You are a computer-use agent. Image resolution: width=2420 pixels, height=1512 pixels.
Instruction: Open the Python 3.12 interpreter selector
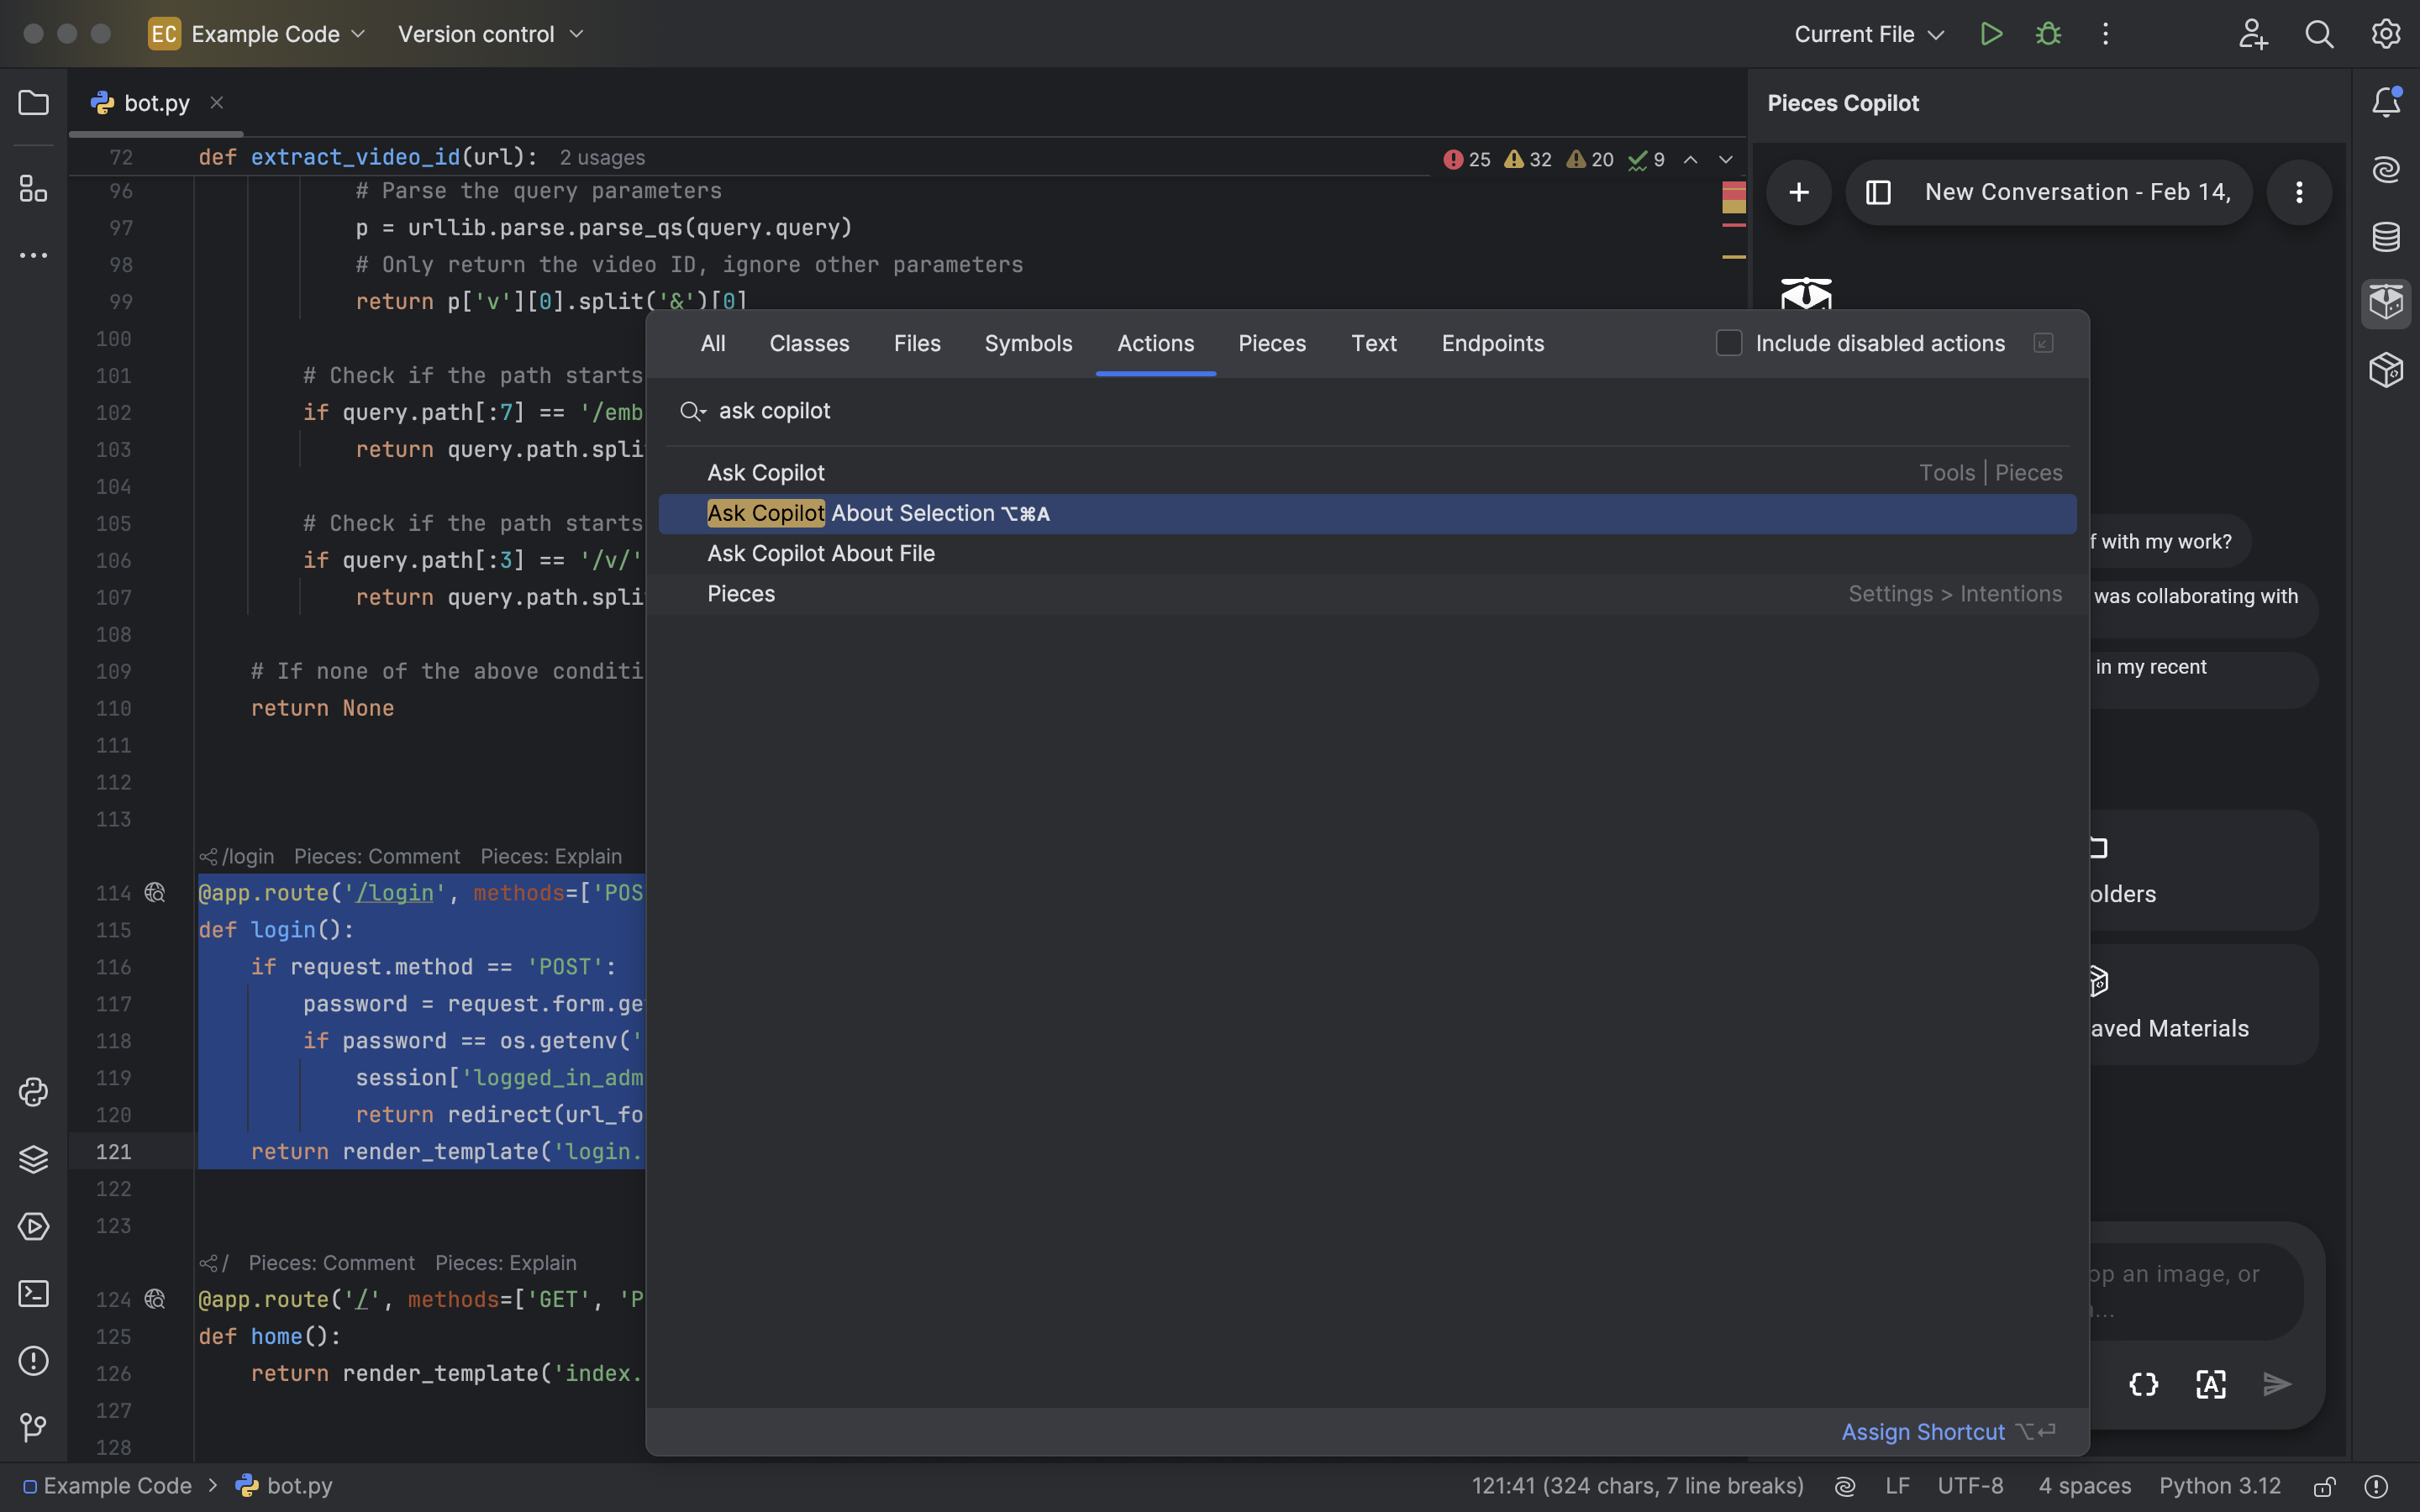[2220, 1486]
